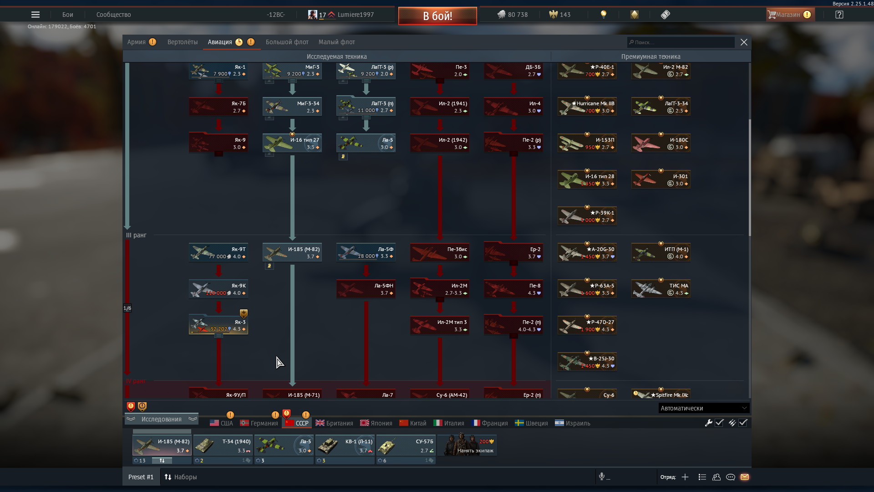Click the microphone voice chat icon
This screenshot has height=492, width=874.
point(602,477)
